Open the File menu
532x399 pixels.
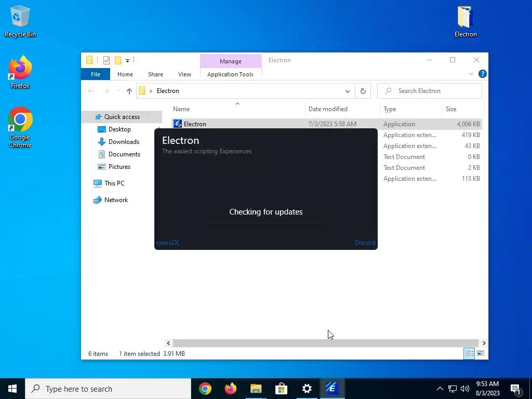point(96,74)
